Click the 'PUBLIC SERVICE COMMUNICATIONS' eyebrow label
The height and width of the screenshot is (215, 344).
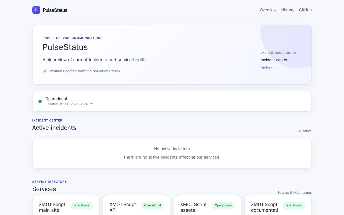coord(73,38)
